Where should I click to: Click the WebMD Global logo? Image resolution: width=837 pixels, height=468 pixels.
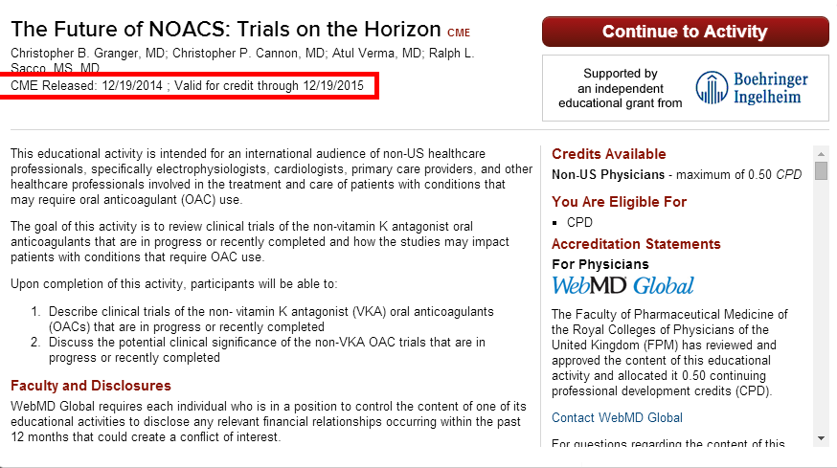pyautogui.click(x=622, y=285)
